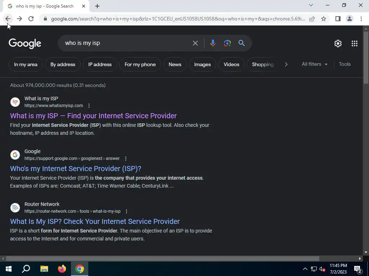The image size is (369, 276).
Task: Share this page from the address bar
Action: click(312, 19)
